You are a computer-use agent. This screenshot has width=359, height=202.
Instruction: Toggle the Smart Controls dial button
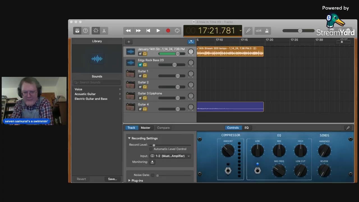click(x=96, y=31)
